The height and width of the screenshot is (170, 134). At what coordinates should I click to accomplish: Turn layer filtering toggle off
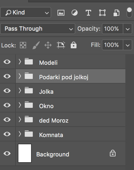point(129,13)
